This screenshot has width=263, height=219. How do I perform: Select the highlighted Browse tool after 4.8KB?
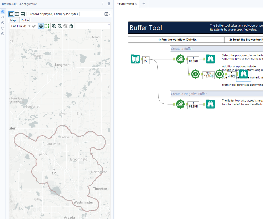pyautogui.click(x=243, y=74)
